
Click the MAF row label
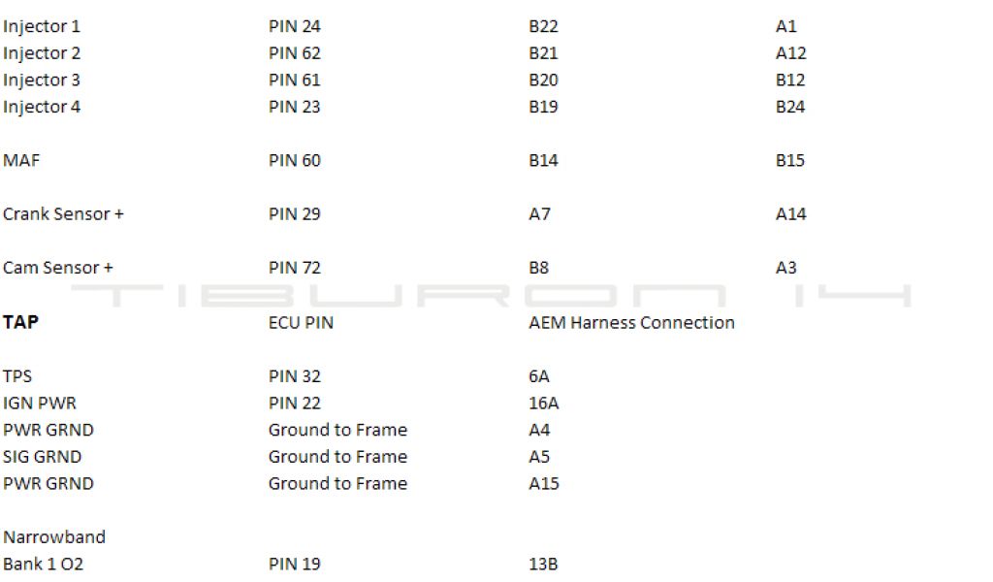(21, 160)
